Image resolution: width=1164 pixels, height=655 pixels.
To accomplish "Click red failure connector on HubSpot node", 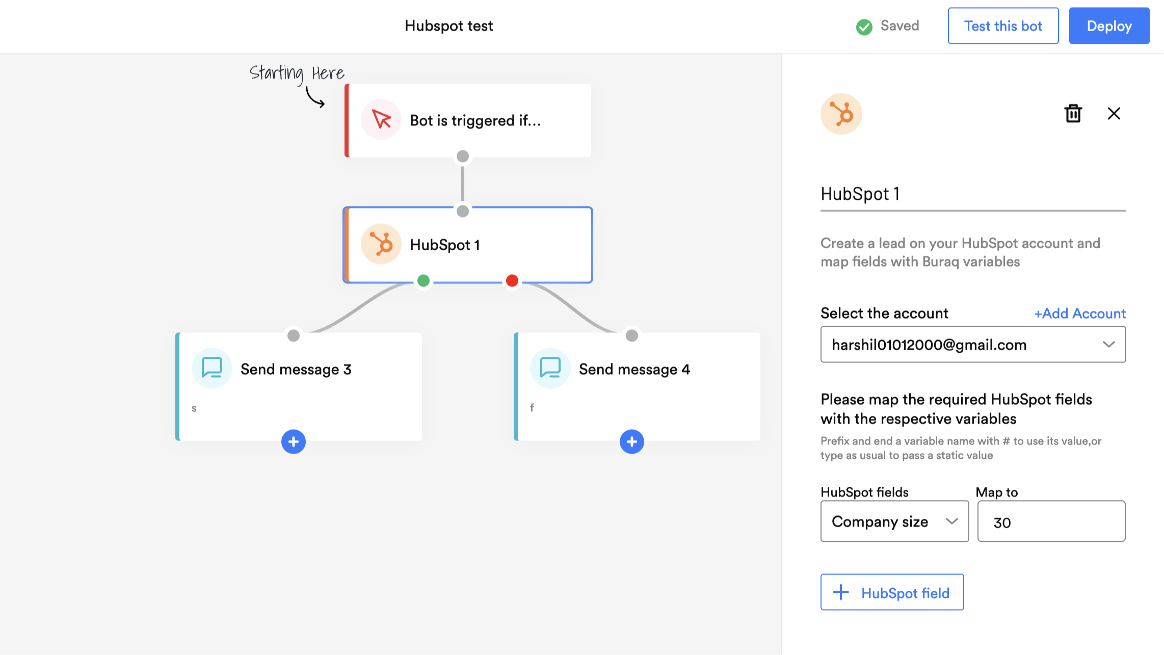I will coord(512,280).
